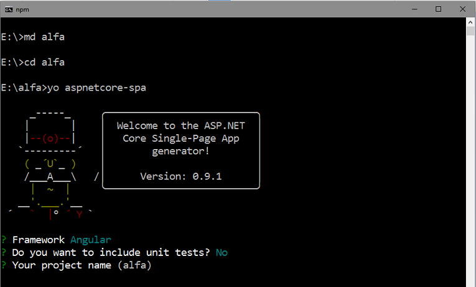Click the 'cd alfa' command line

click(33, 62)
